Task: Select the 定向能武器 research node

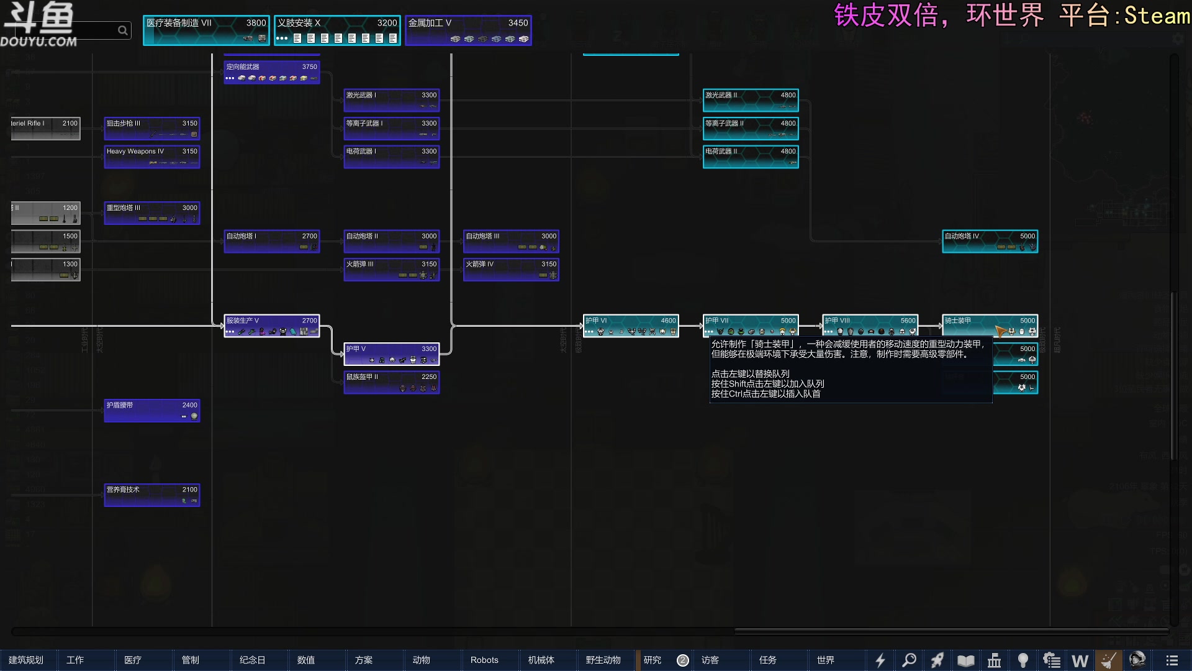Action: point(272,72)
